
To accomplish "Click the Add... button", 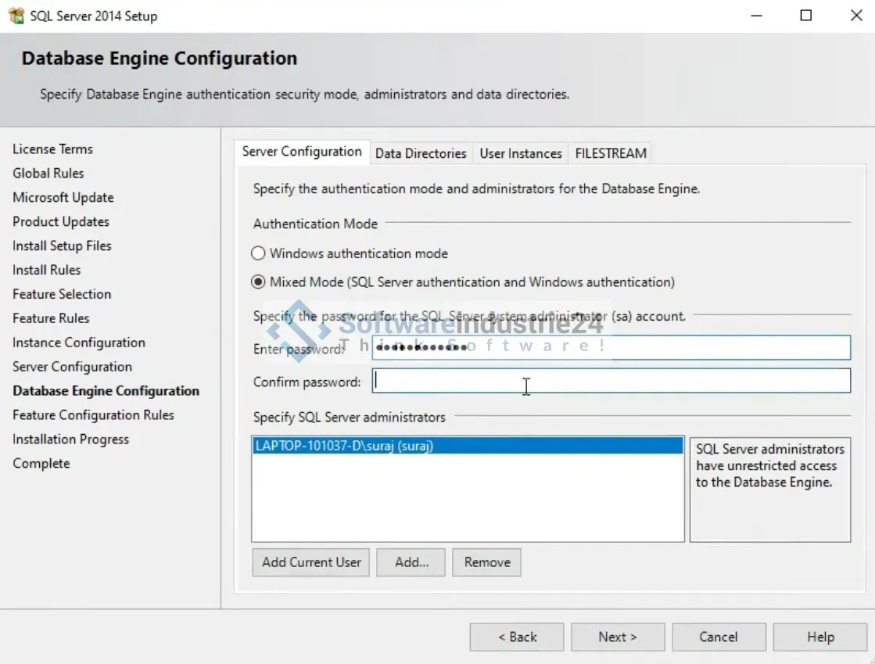I will click(411, 562).
